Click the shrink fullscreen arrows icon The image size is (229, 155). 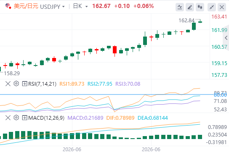point(212,7)
